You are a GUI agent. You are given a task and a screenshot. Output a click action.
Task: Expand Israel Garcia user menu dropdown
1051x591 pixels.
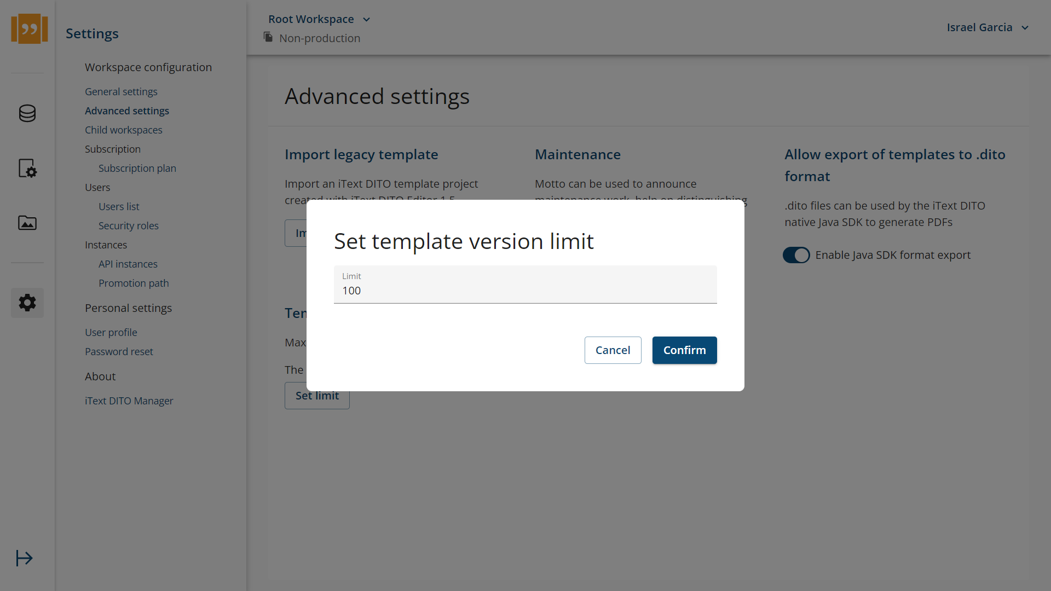tap(988, 27)
